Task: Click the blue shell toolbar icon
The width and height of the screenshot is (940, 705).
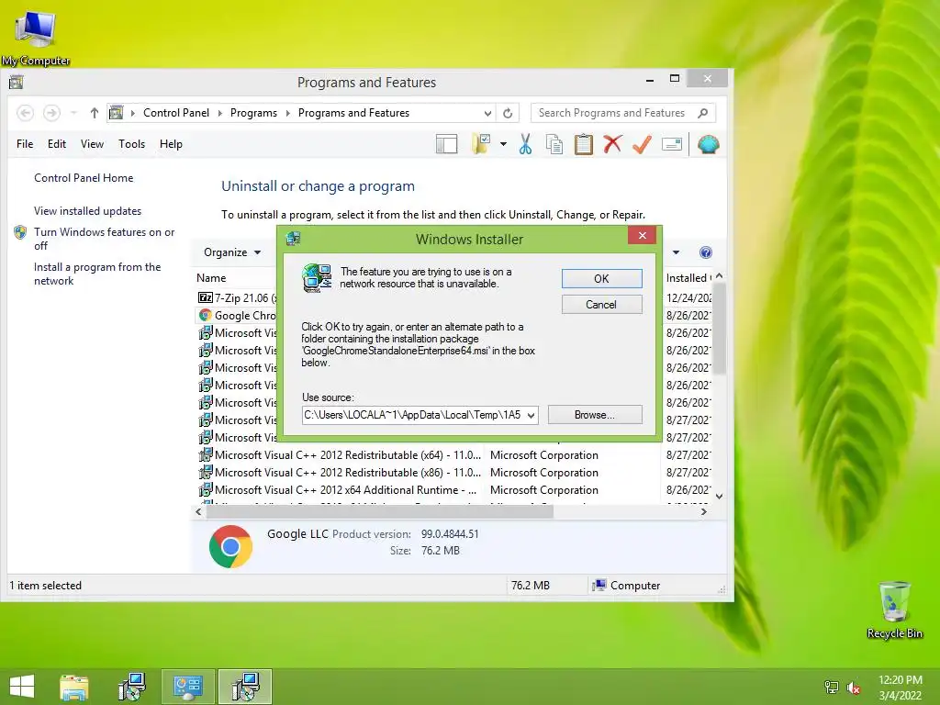Action: click(x=708, y=144)
